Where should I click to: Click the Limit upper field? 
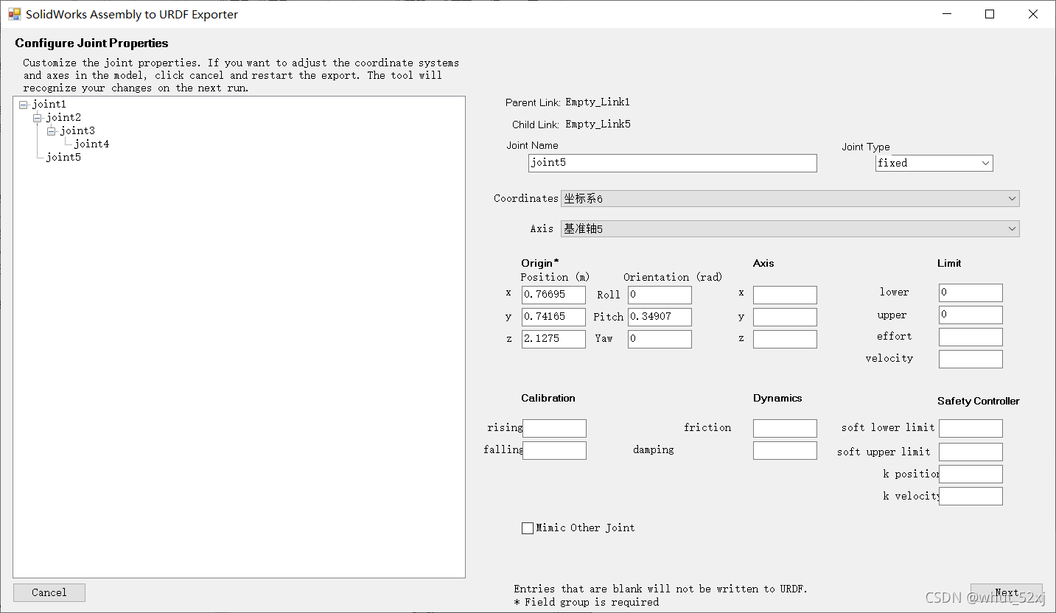(971, 315)
